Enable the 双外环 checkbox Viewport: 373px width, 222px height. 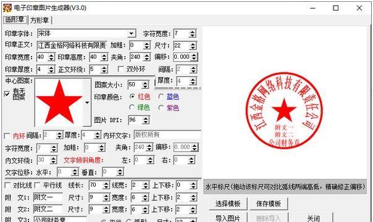[x=120, y=69]
